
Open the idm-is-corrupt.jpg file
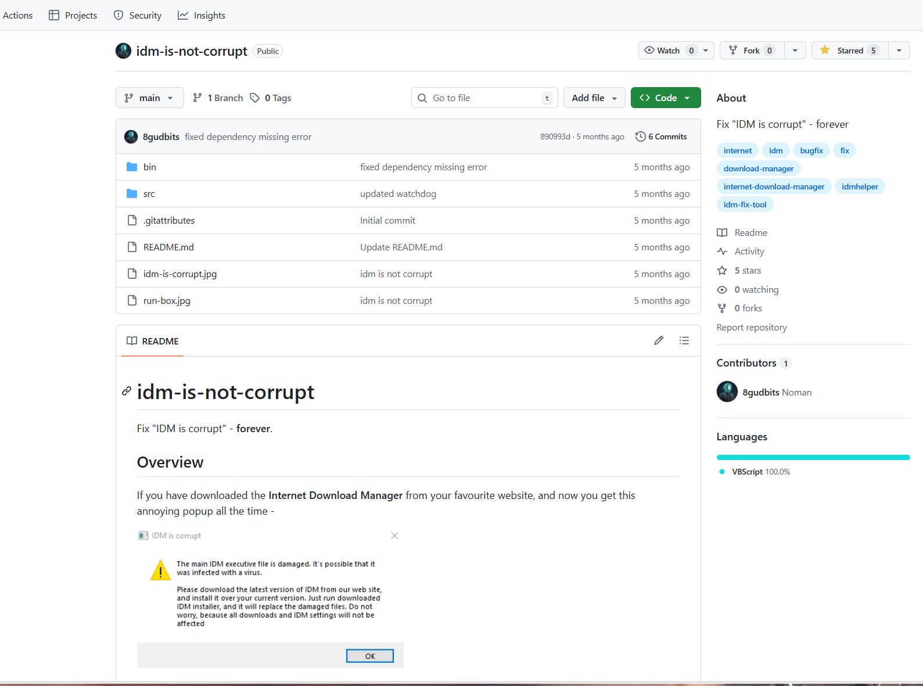point(180,274)
